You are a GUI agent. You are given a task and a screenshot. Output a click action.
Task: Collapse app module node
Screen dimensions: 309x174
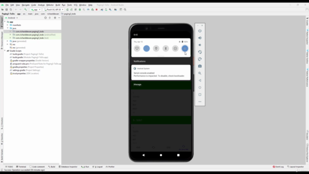coord(5,22)
